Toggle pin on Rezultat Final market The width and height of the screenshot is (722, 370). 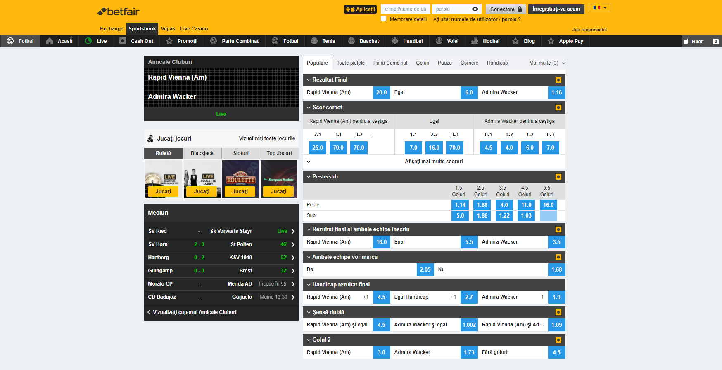click(558, 80)
